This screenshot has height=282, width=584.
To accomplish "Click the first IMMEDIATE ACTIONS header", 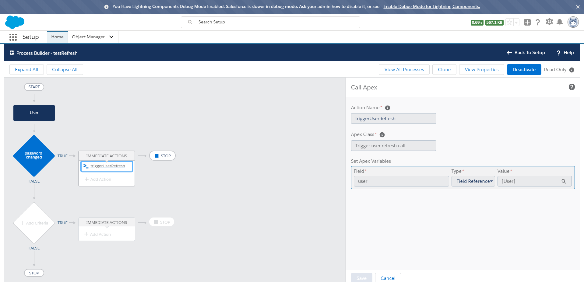I will pyautogui.click(x=107, y=156).
